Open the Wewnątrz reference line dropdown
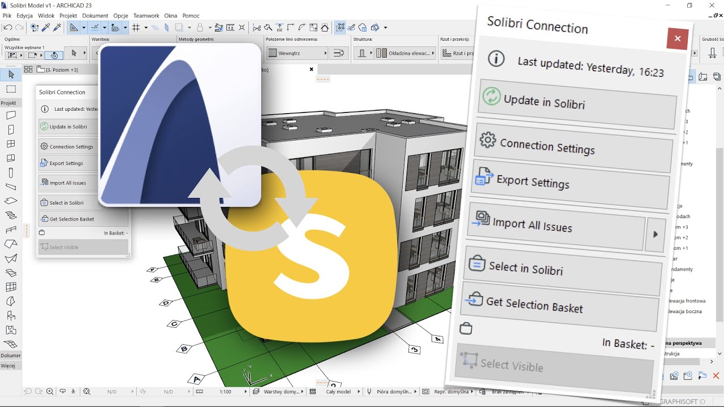Viewport: 724px width, 407px height. point(297,53)
